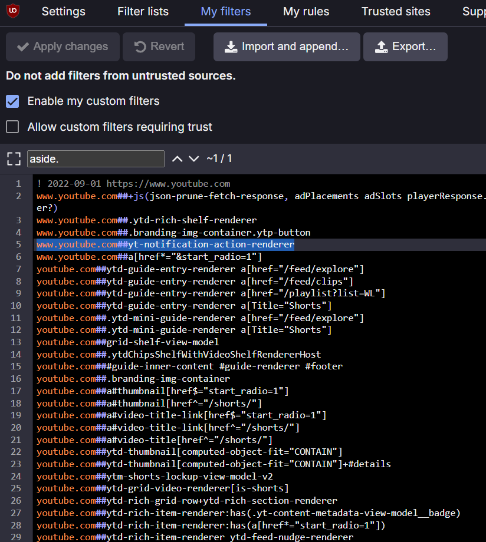Click ytd-rich-item-renderer:has start_radio=1 line
Viewport: 486px width, 542px height.
(x=211, y=526)
